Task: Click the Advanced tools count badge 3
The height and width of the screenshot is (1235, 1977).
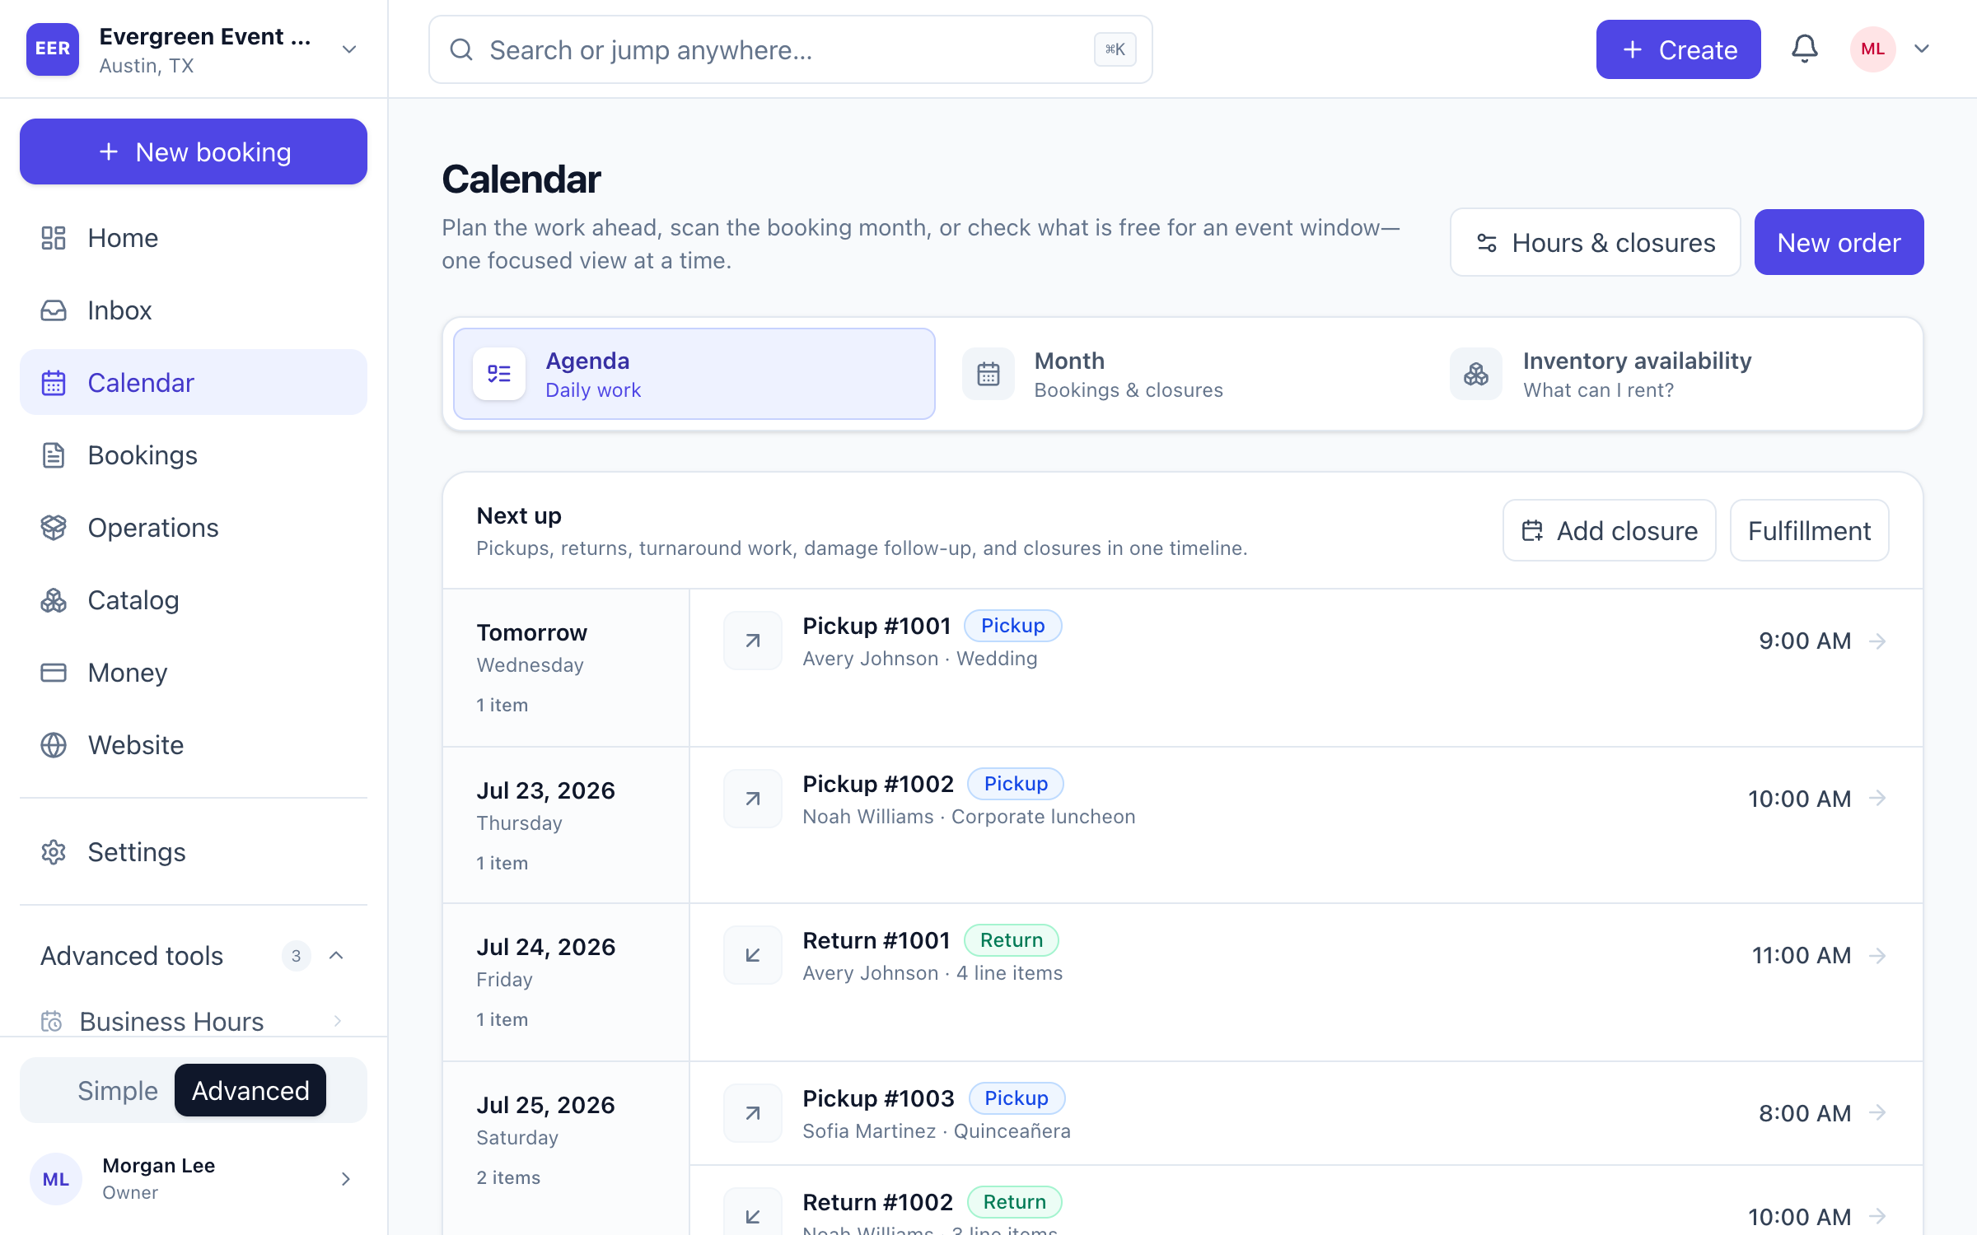Action: click(x=296, y=956)
